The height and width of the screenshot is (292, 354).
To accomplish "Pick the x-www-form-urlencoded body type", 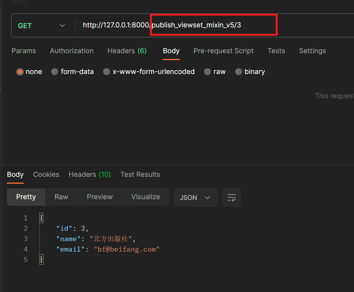I will coord(106,71).
